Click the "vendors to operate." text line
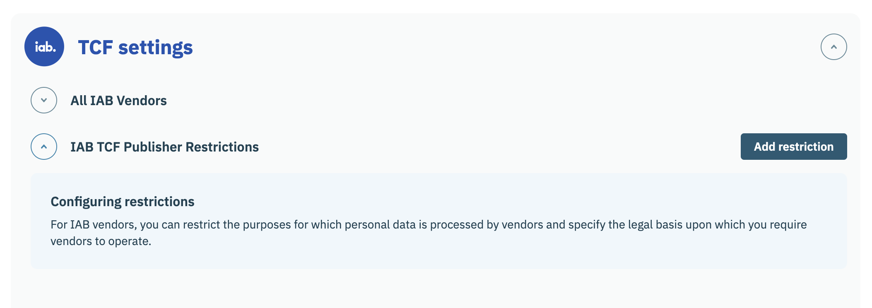This screenshot has width=872, height=308. click(101, 241)
